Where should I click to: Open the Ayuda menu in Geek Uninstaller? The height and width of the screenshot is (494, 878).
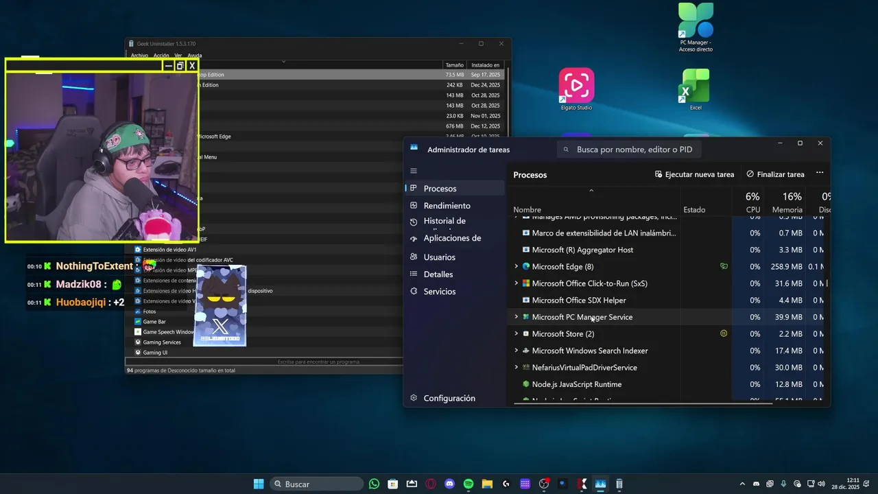195,56
